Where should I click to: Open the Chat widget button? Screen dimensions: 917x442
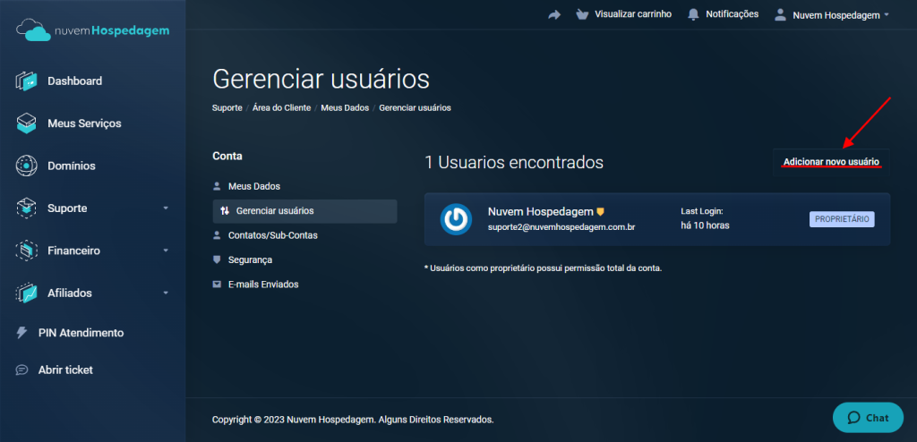click(x=867, y=417)
